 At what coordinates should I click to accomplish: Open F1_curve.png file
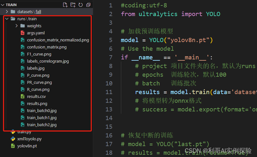(x=39, y=54)
